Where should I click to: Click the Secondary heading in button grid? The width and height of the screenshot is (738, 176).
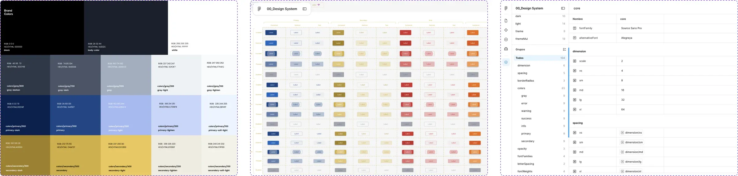click(x=363, y=20)
